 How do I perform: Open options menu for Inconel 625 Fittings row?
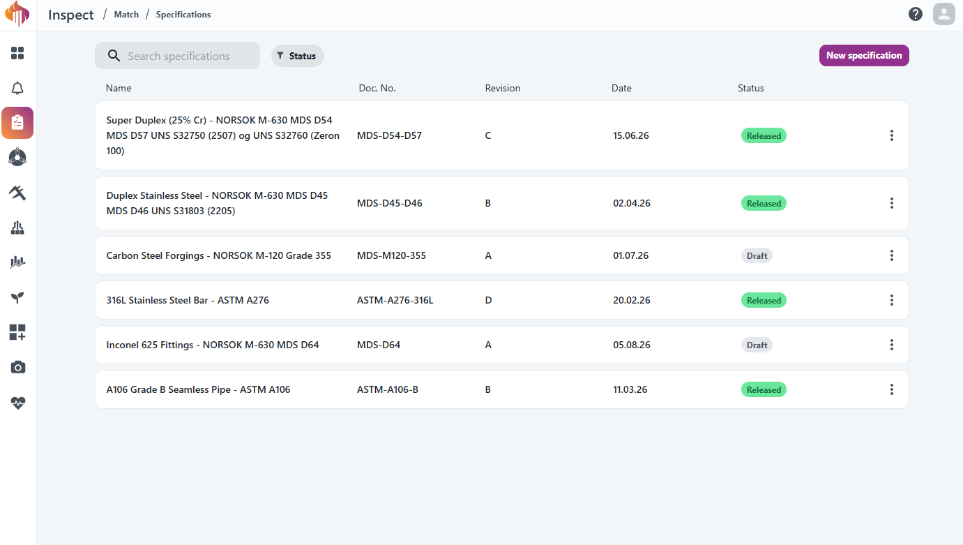point(892,345)
